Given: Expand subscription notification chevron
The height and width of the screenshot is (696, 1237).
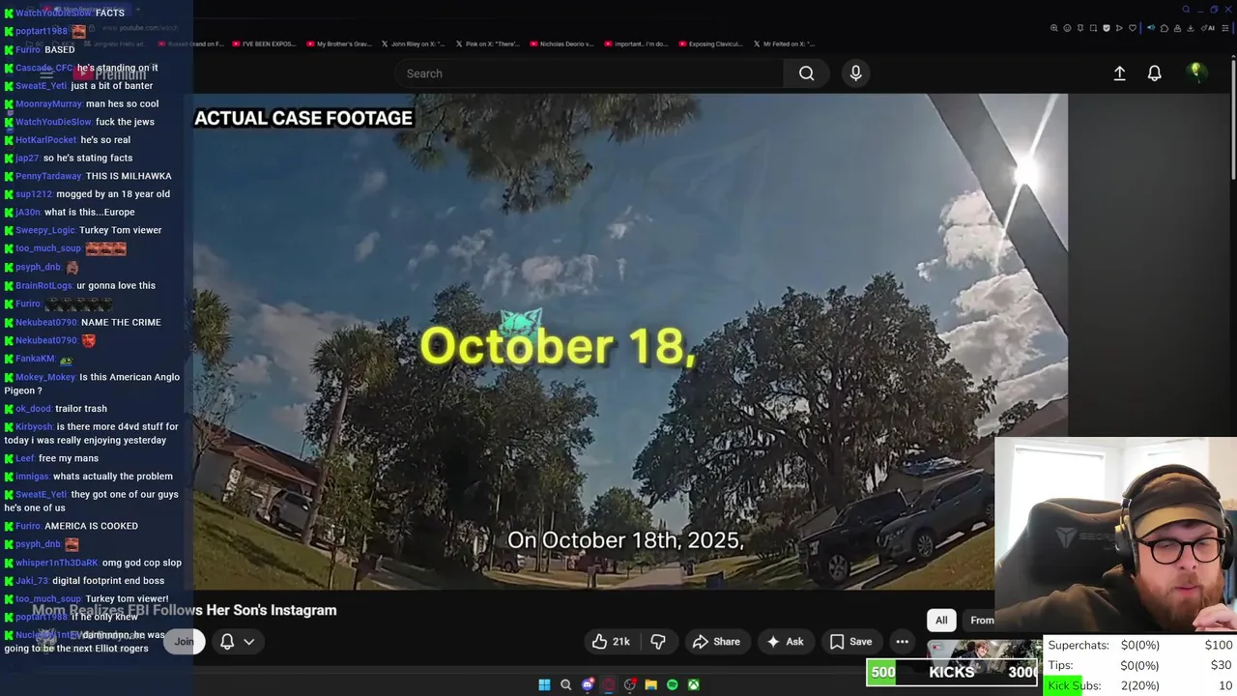Looking at the screenshot, I should (x=248, y=641).
